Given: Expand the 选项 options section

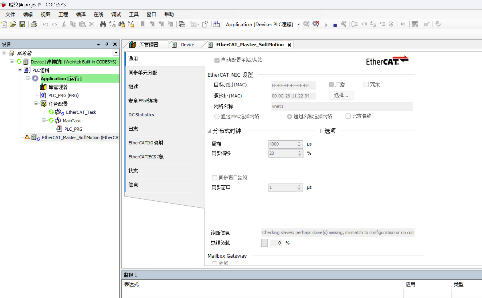Looking at the screenshot, I should tap(321, 131).
